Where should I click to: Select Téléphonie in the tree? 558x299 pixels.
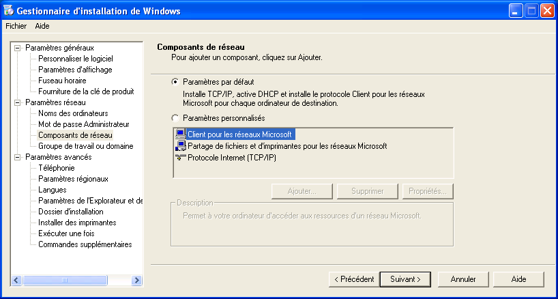(57, 168)
